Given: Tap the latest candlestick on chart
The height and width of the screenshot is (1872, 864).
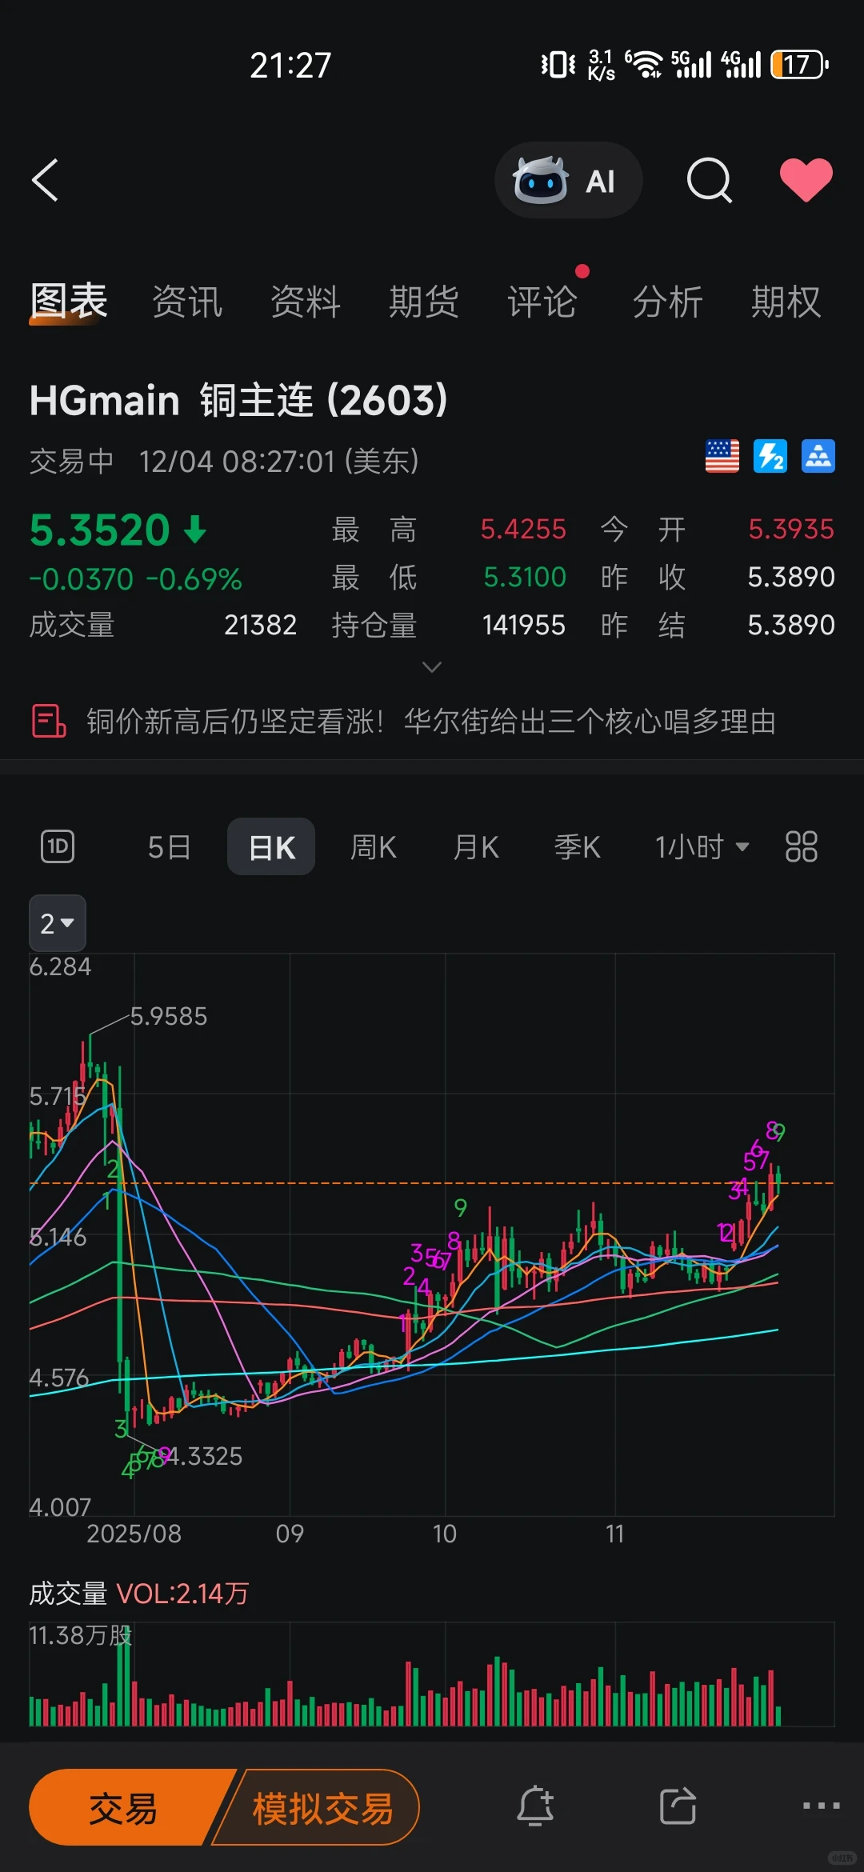Looking at the screenshot, I should [x=778, y=1182].
